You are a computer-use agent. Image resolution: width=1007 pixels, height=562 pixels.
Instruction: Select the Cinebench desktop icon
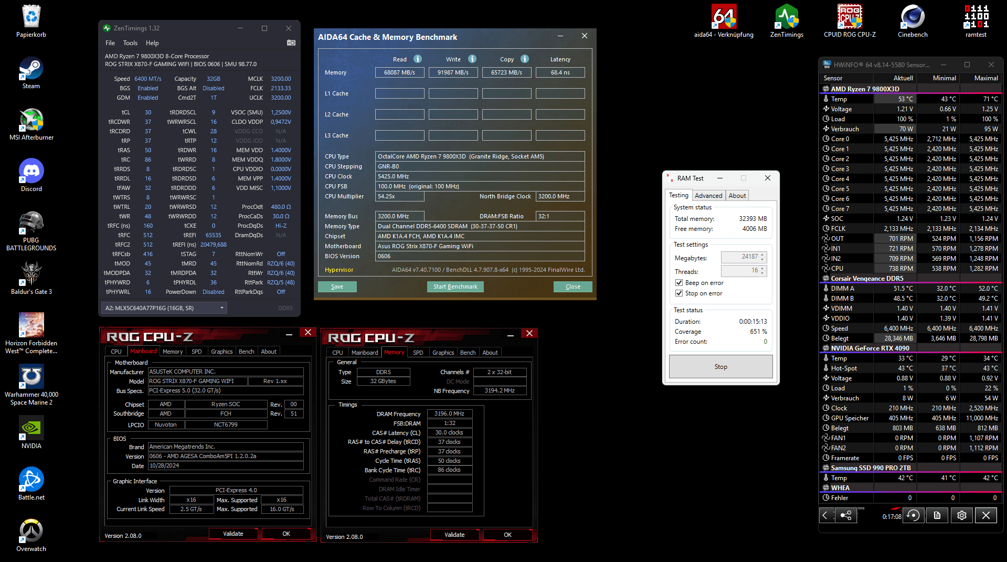tap(913, 21)
